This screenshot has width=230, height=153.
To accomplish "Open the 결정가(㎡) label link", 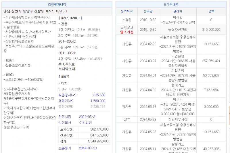I will 66,101.
